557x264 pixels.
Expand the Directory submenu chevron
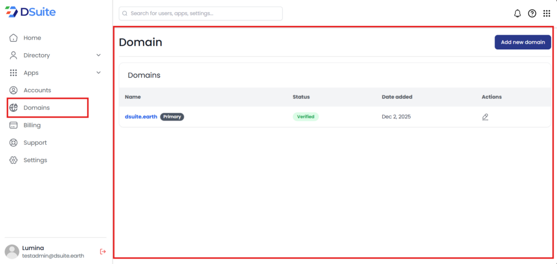98,55
